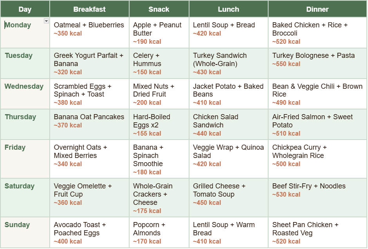Open the dropdown arrow in the Monday cell
The width and height of the screenshot is (368, 249).
46,21
